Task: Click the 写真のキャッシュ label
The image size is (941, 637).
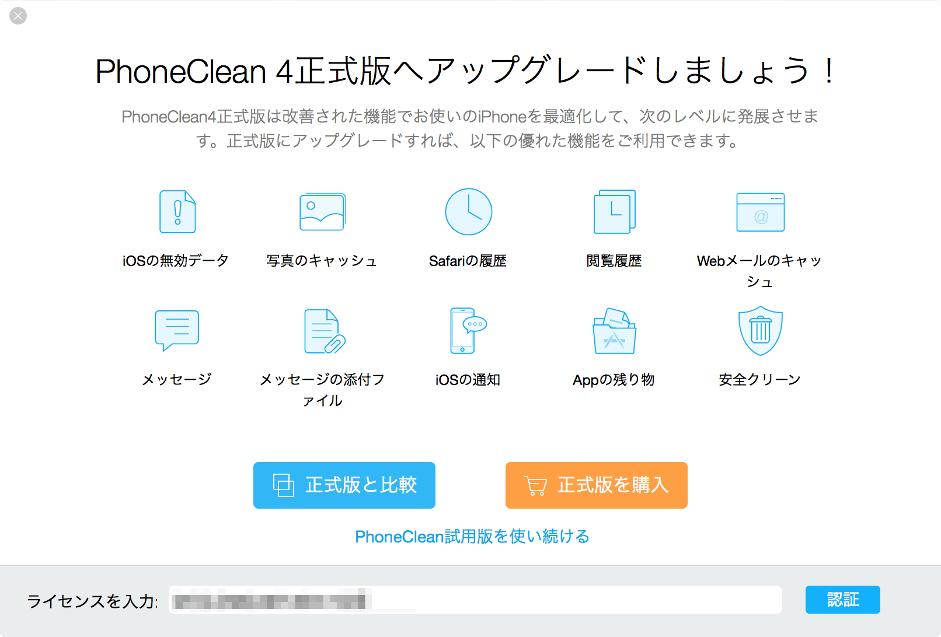Action: click(322, 261)
